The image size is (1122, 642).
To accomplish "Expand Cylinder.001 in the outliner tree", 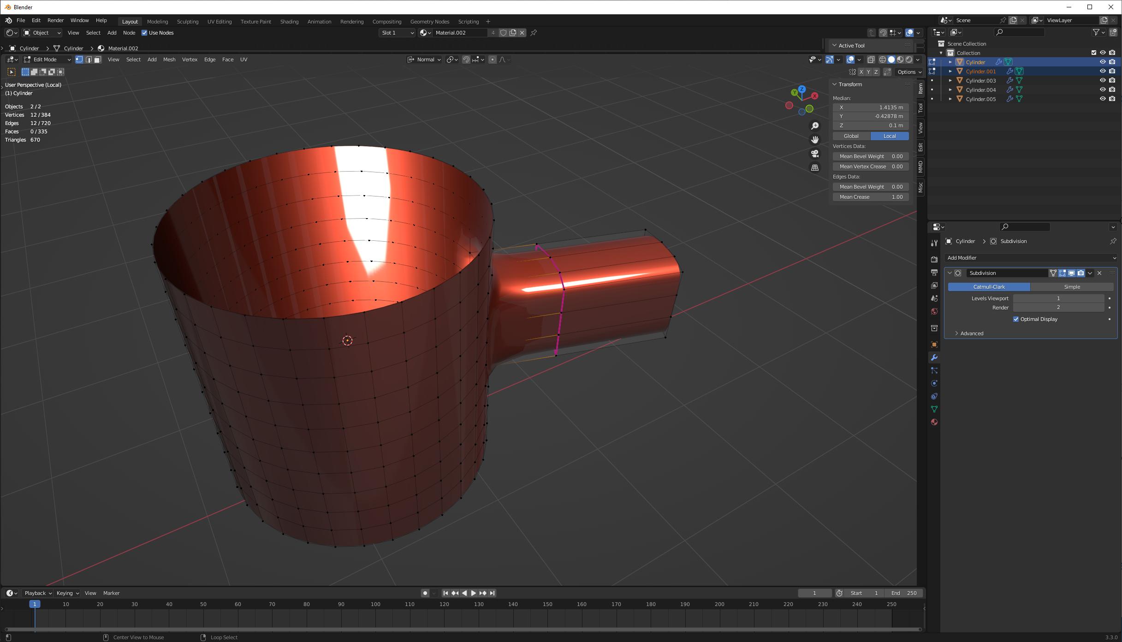I will click(x=950, y=71).
